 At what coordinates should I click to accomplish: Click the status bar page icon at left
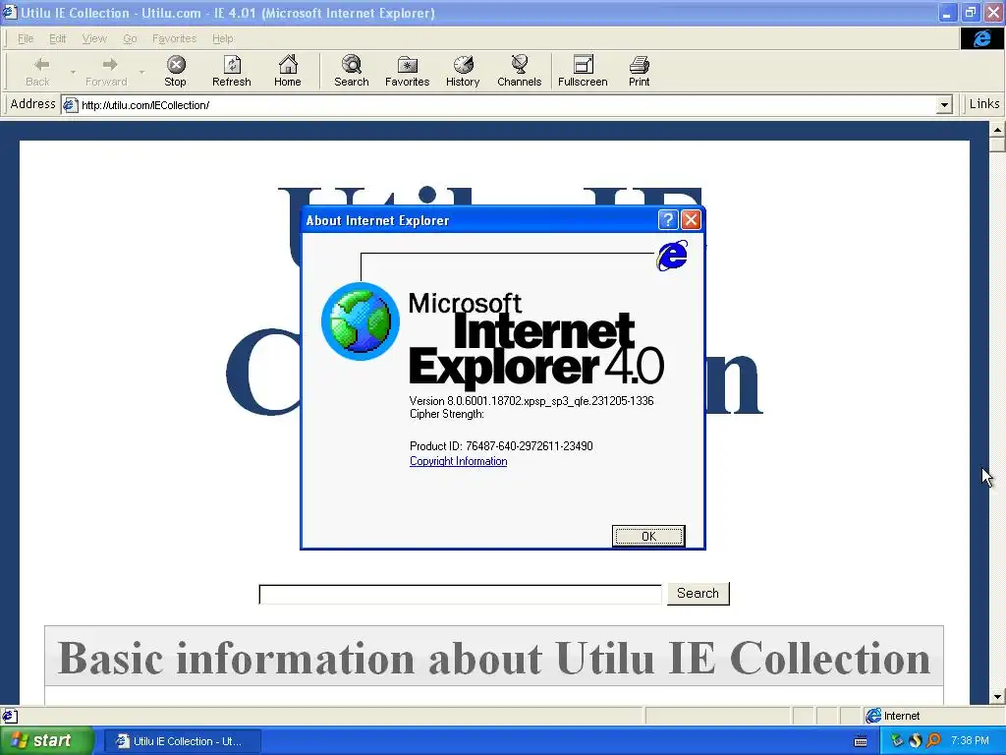click(x=9, y=716)
